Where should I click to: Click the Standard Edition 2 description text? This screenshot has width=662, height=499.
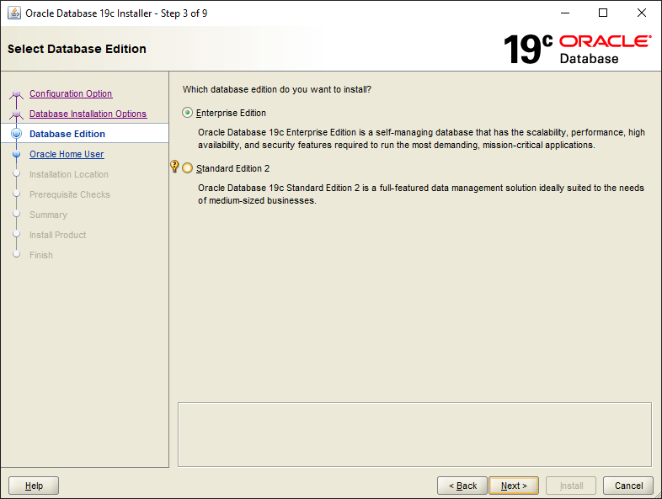point(421,194)
